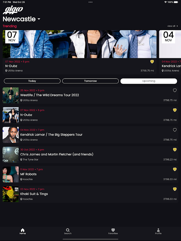Expand the Newcastle city dropdown arrow
Screen dimensions: 181x241
39,19
